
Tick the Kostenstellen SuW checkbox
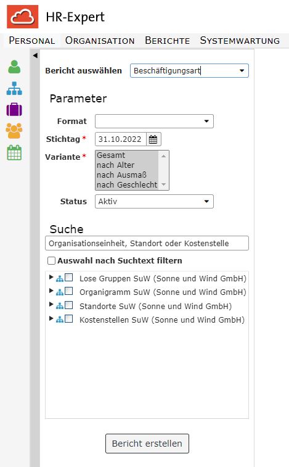click(x=69, y=319)
